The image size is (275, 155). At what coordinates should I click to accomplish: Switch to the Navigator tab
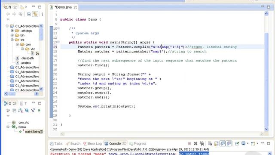(8, 7)
